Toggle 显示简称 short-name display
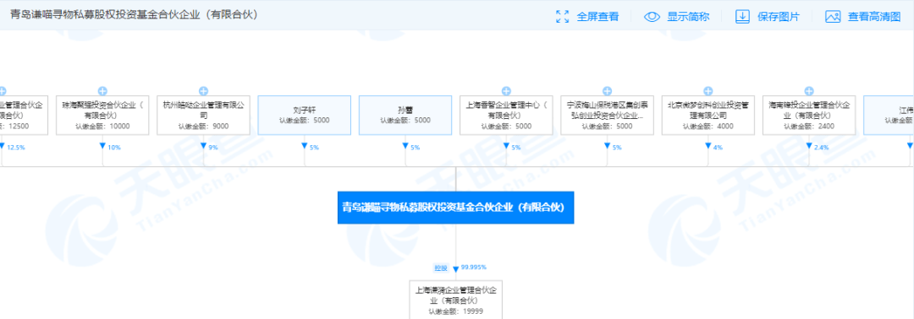Screen dimensions: 914x319 (677, 17)
